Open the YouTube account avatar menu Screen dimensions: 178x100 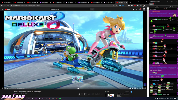click(x=144, y=9)
